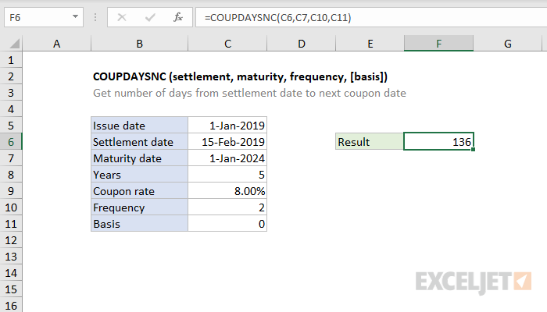The width and height of the screenshot is (547, 312).
Task: Select row 12 header
Action: pos(11,240)
